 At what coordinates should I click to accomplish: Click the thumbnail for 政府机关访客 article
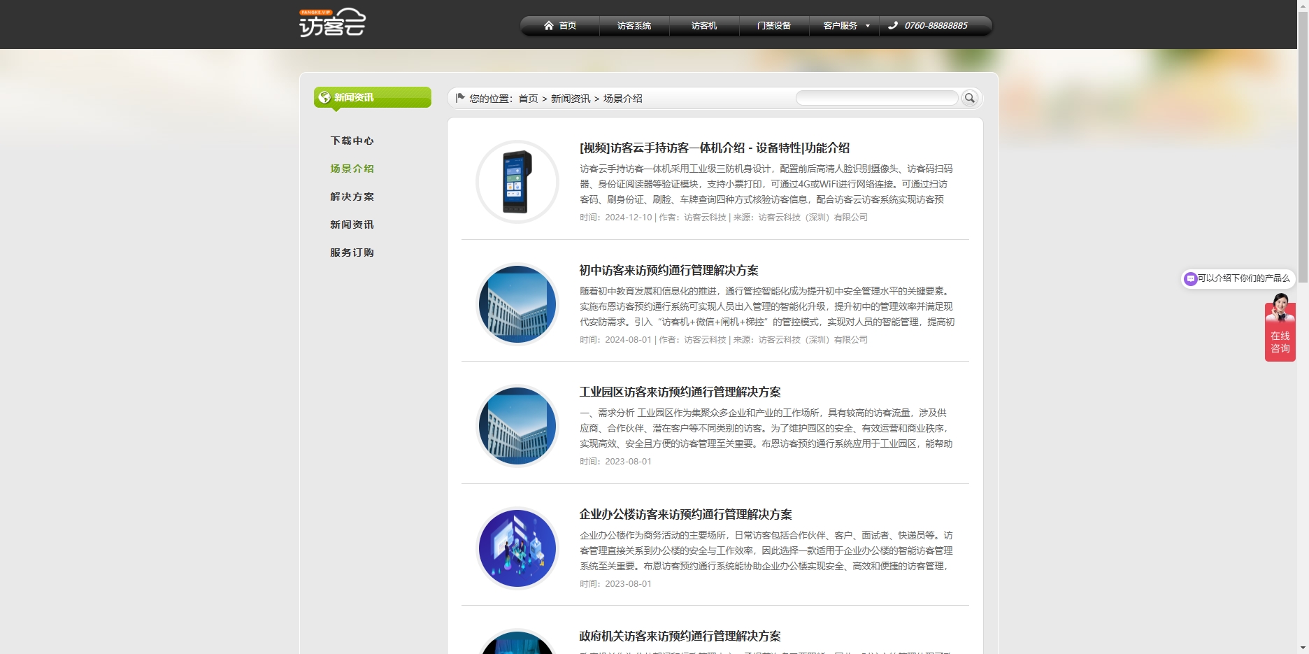pos(517,642)
